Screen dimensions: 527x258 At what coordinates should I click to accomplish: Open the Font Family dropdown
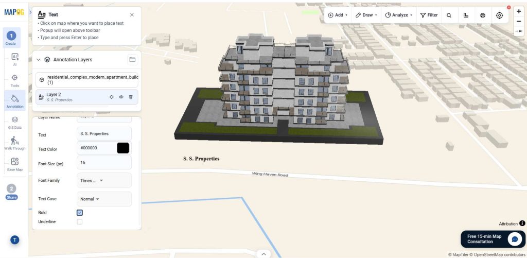point(104,180)
